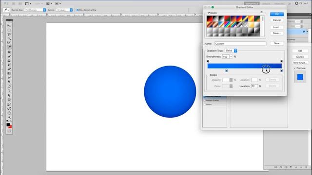Image resolution: width=312 pixels, height=175 pixels.
Task: Select the Type tool
Action: [9, 91]
